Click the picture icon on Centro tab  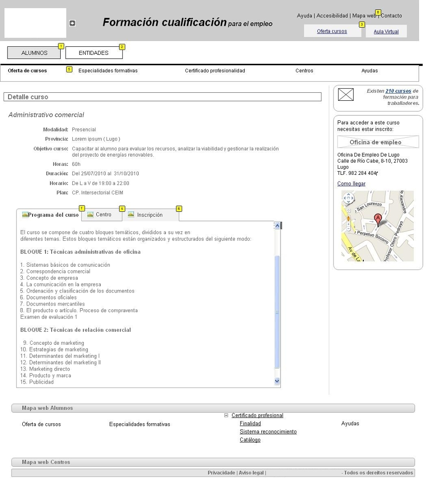point(90,215)
